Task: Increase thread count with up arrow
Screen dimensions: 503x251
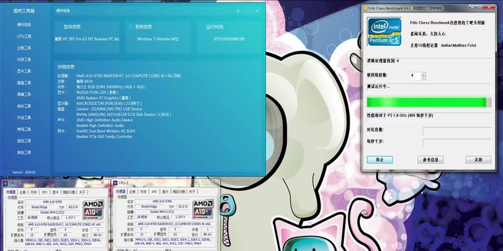Action: (x=424, y=74)
